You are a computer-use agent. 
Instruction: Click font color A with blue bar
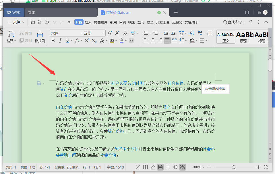122,41
